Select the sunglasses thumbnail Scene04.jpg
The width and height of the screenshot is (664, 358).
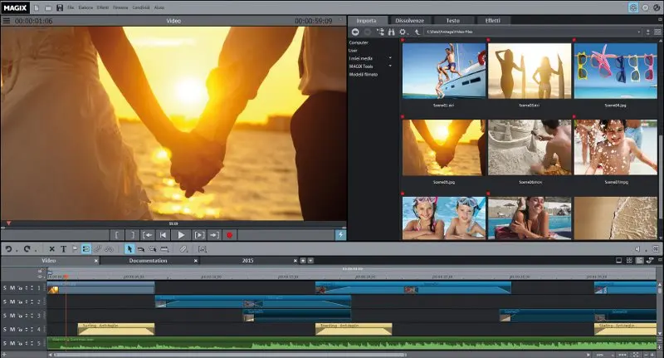(616, 71)
